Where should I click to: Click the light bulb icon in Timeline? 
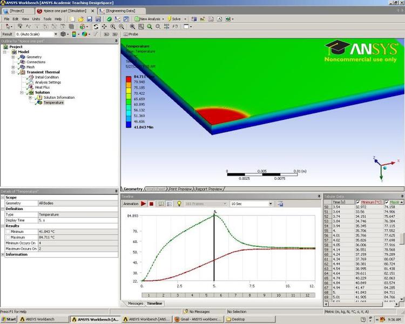(x=179, y=204)
